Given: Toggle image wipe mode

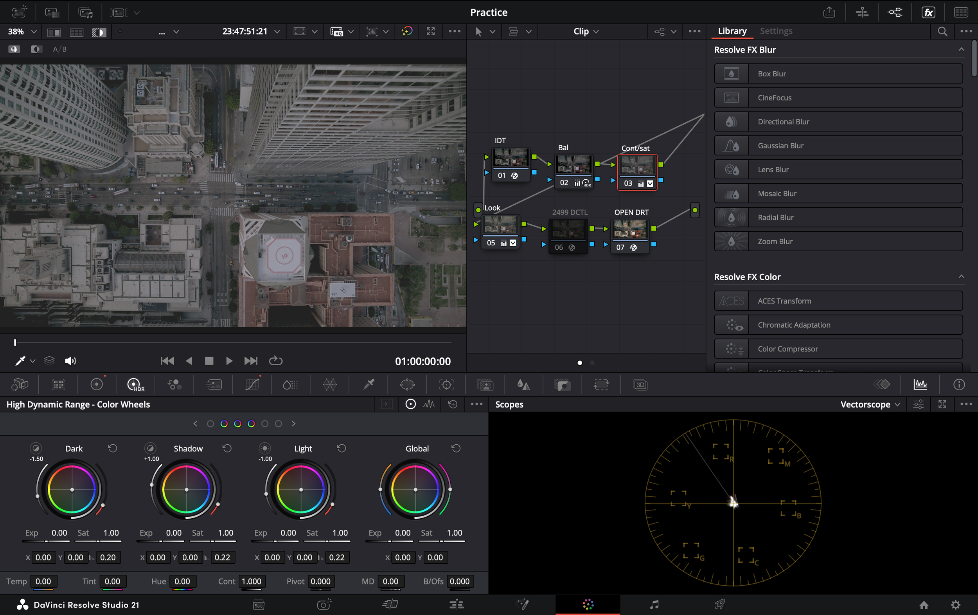Looking at the screenshot, I should (x=54, y=32).
